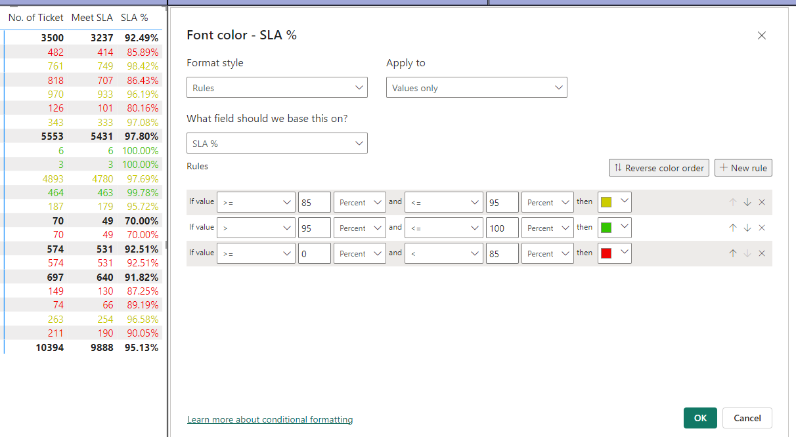Viewport: 796px width, 437px height.
Task: Pick the yellow color swatch in first rule
Action: [615, 202]
